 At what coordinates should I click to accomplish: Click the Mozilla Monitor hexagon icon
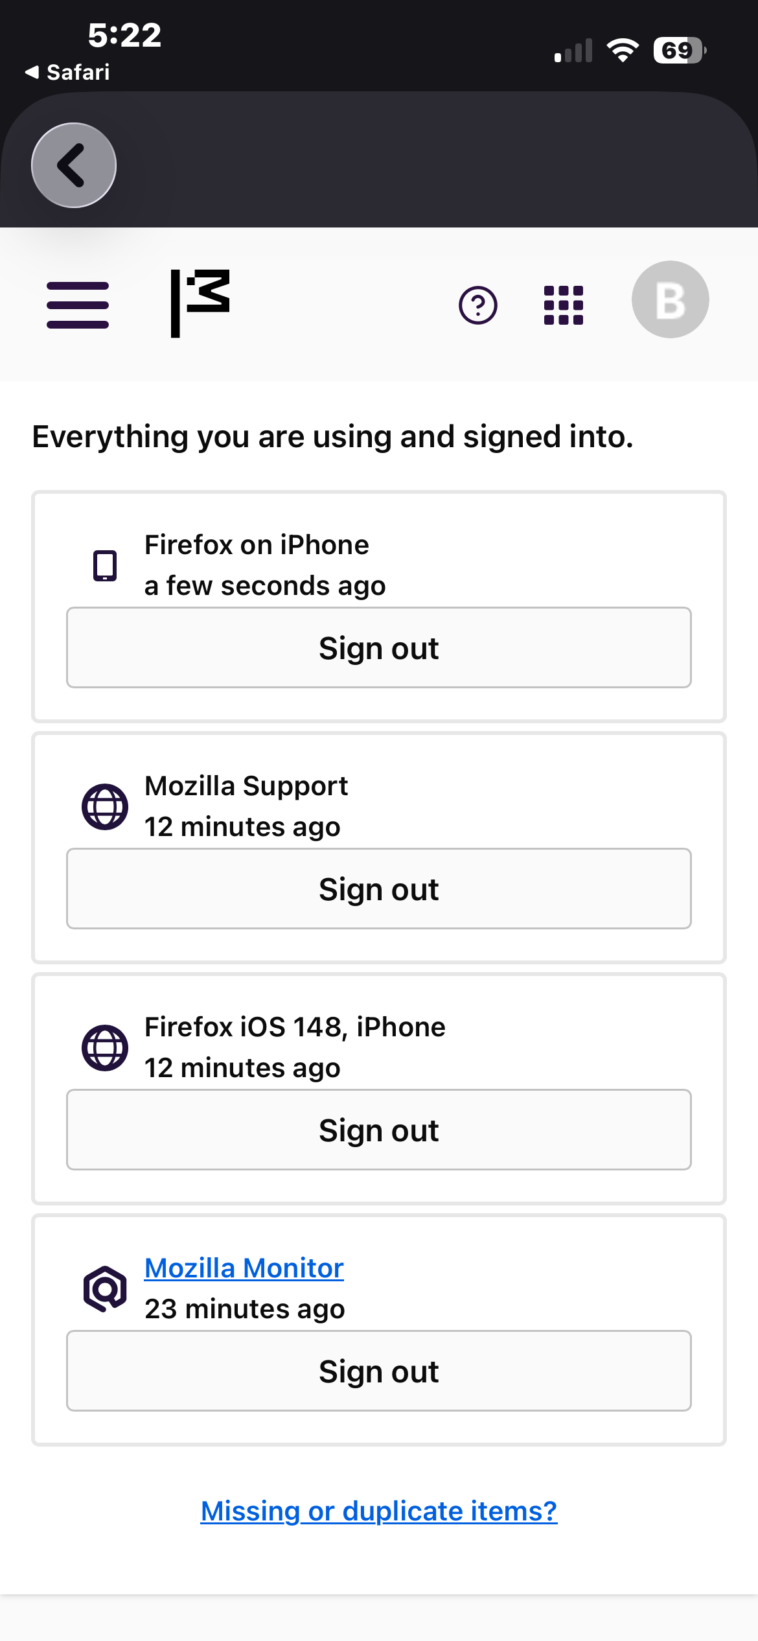click(105, 1288)
